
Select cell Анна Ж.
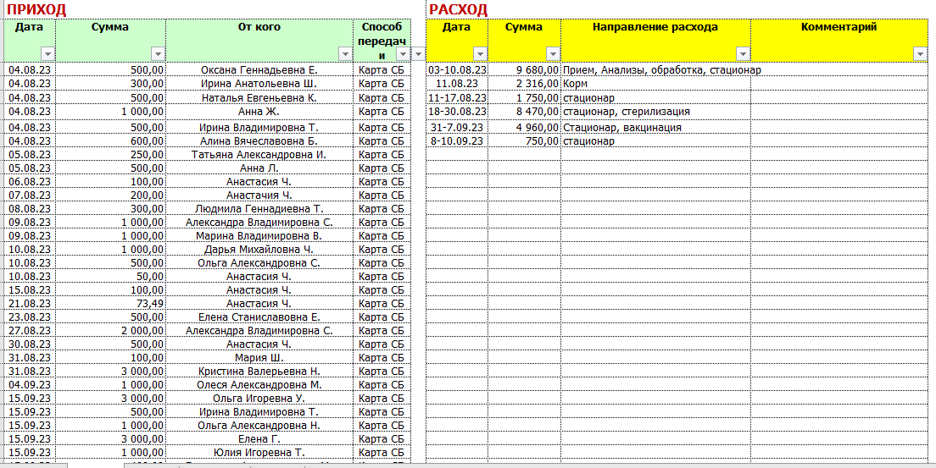tap(259, 111)
